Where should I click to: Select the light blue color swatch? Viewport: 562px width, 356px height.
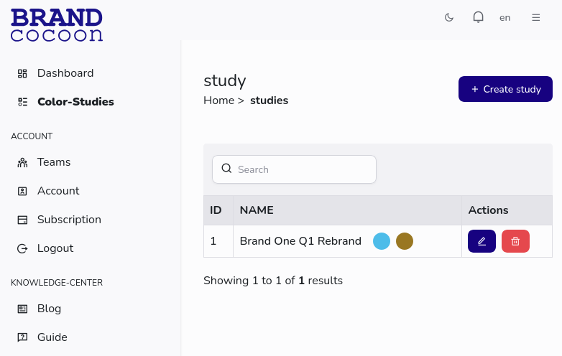pyautogui.click(x=382, y=241)
